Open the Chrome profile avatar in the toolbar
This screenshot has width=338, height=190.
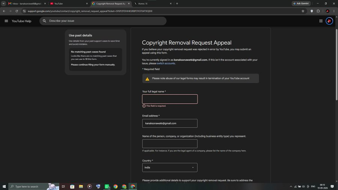pos(327,11)
